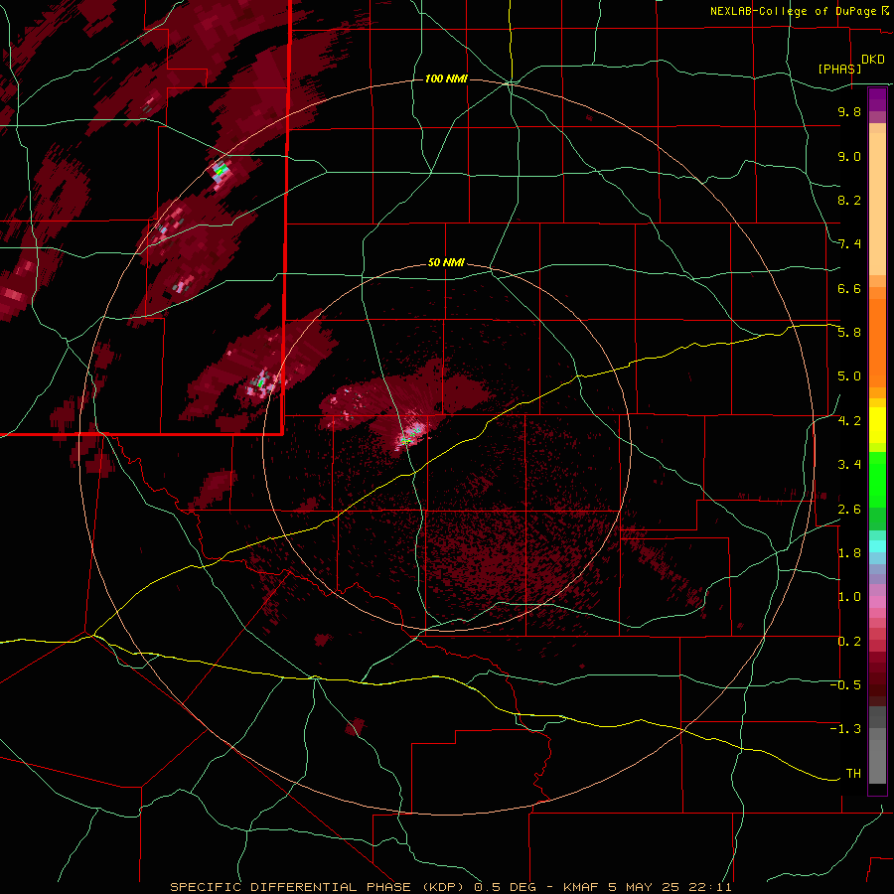This screenshot has height=894, width=894.
Task: Click the 9.8 scale value
Action: (x=849, y=112)
